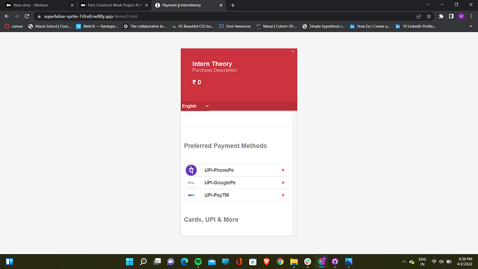Show more bookmarks overflow chevron
The image size is (478, 269).
[x=471, y=27]
